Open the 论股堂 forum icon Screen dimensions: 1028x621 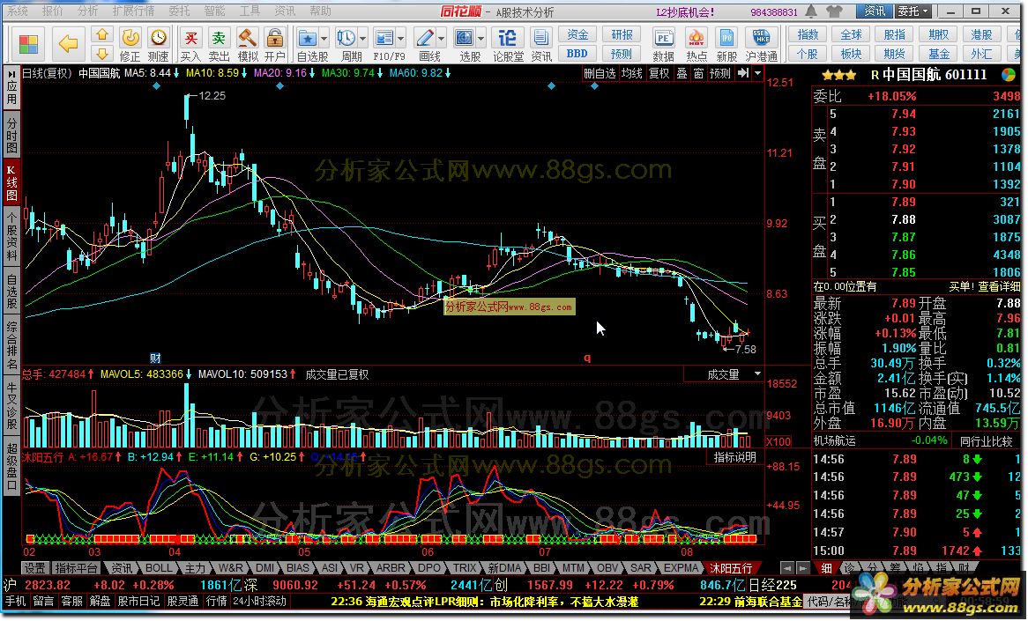pyautogui.click(x=508, y=45)
